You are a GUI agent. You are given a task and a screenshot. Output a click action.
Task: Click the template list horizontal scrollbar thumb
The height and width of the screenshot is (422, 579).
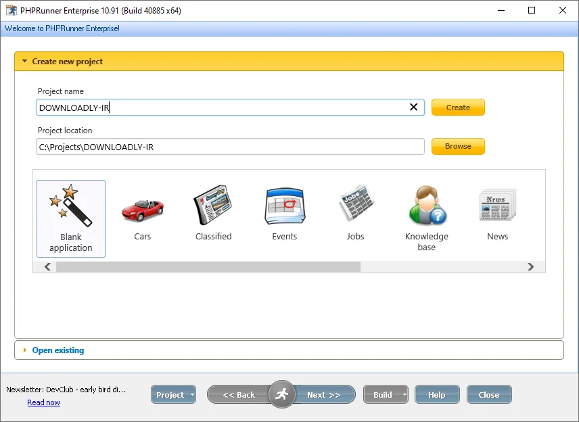coord(208,266)
